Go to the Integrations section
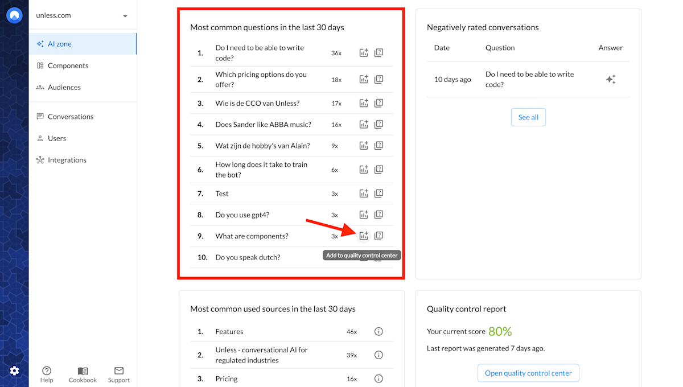The image size is (683, 387). click(66, 160)
